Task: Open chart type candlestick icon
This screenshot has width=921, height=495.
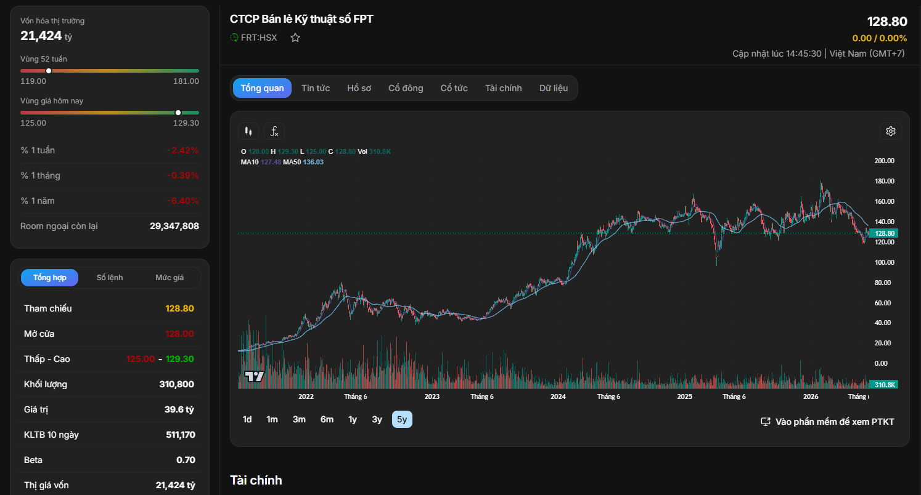Action: point(248,131)
